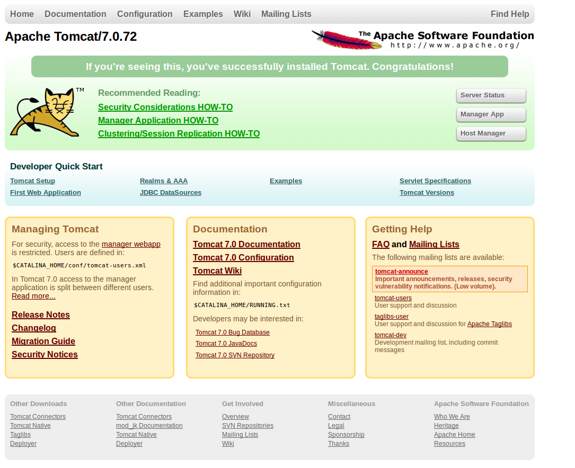575x468 pixels.
Task: Open the Changelog link
Action: pyautogui.click(x=34, y=328)
